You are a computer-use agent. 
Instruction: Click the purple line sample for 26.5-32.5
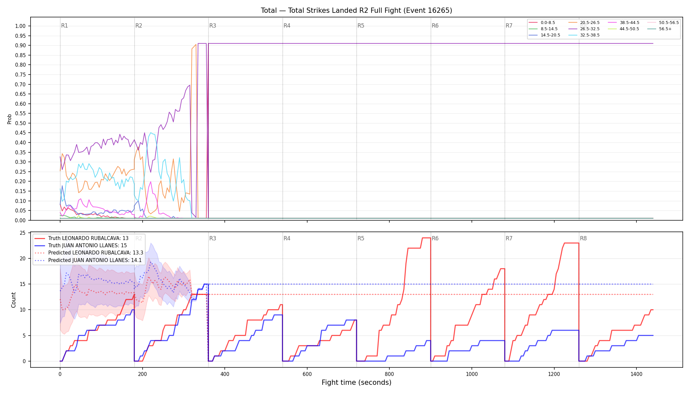point(573,29)
